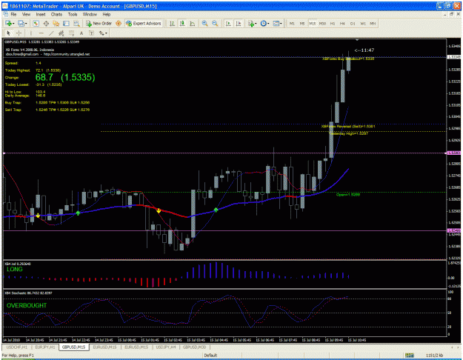Switch to the USDJPY,H4 chart tab
This screenshot has height=360, width=463.
point(166,347)
